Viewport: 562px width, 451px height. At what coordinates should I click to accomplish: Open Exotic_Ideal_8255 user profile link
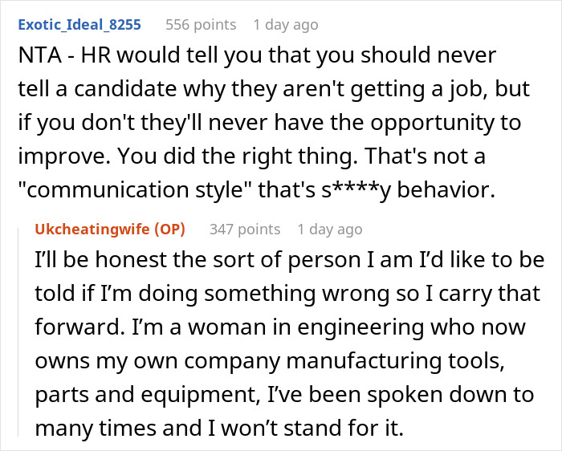point(79,25)
